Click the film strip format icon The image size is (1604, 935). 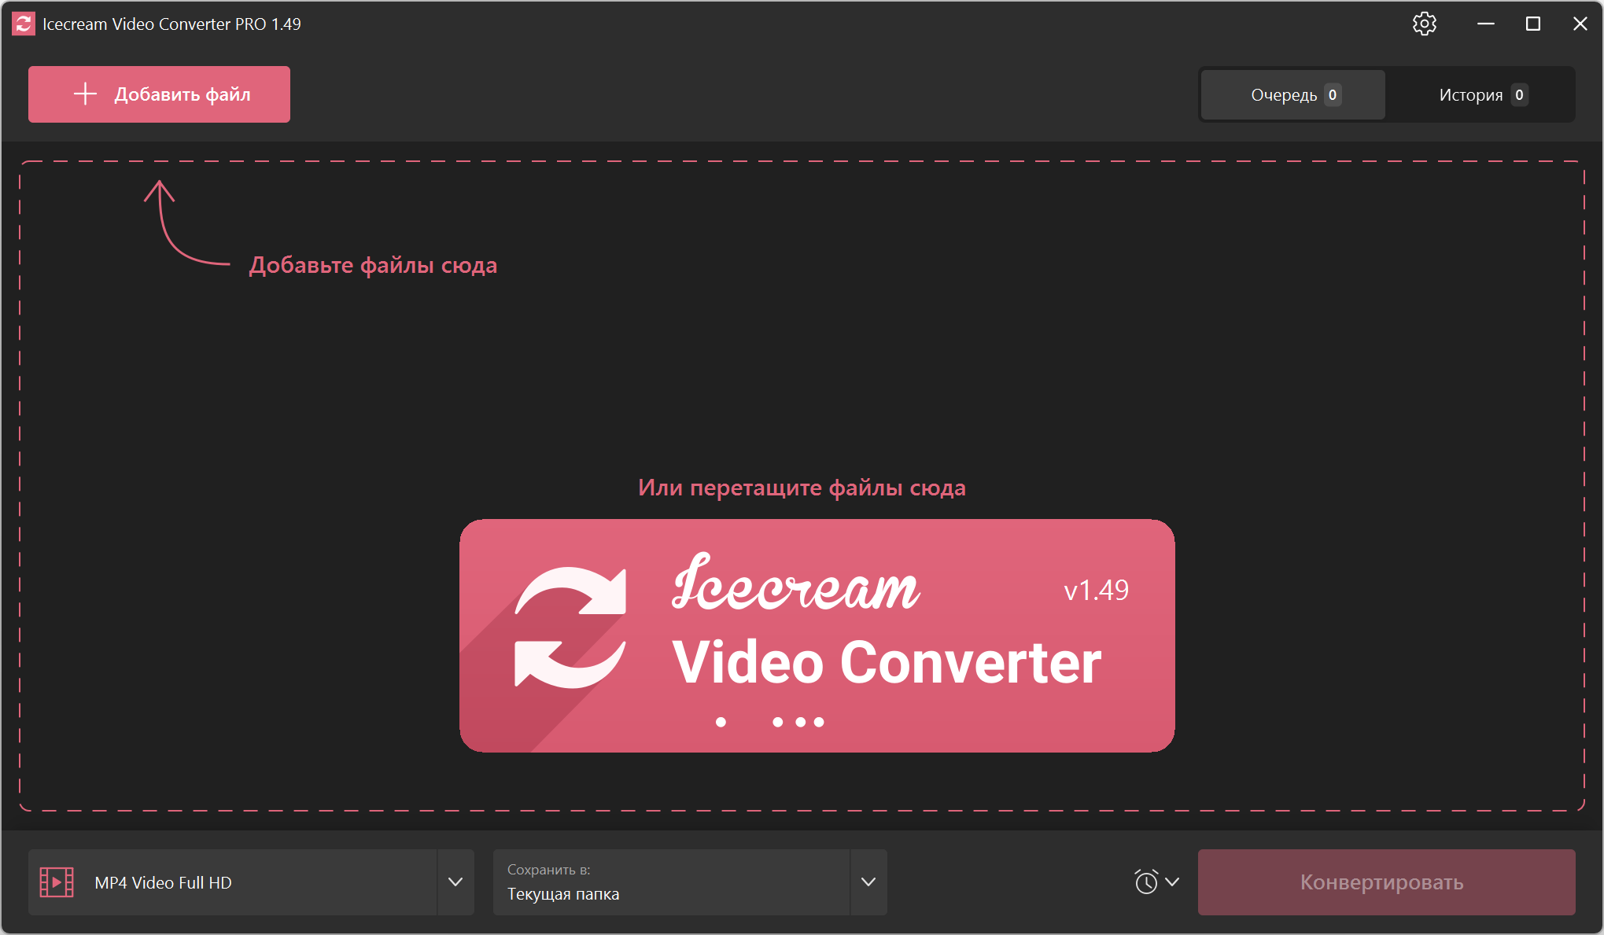57,882
